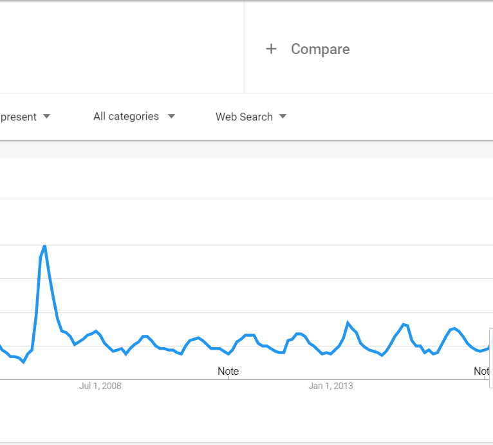Click the highest spike of the blue trend line

click(x=44, y=246)
